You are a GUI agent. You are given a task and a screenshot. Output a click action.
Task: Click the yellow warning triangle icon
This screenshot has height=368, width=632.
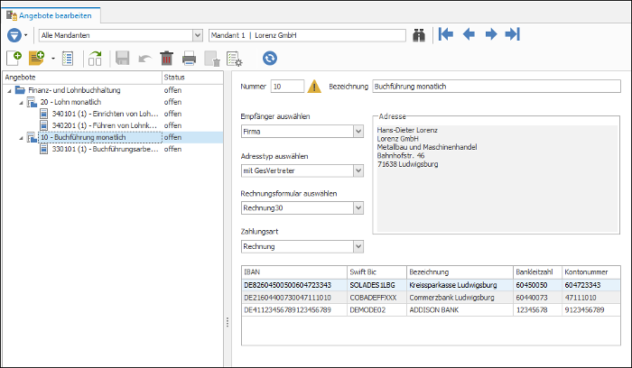314,87
